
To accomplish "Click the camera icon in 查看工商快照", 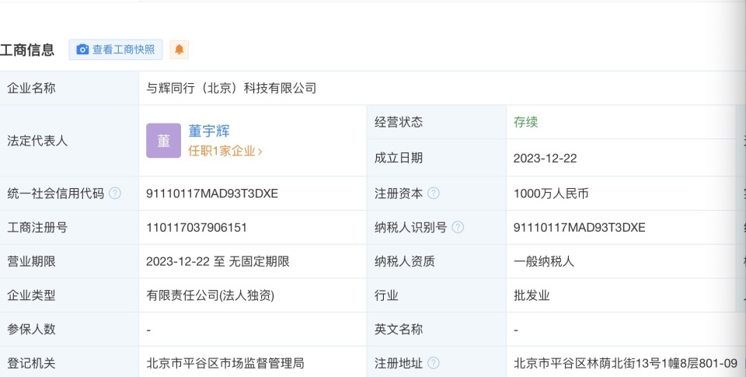I will [x=83, y=50].
